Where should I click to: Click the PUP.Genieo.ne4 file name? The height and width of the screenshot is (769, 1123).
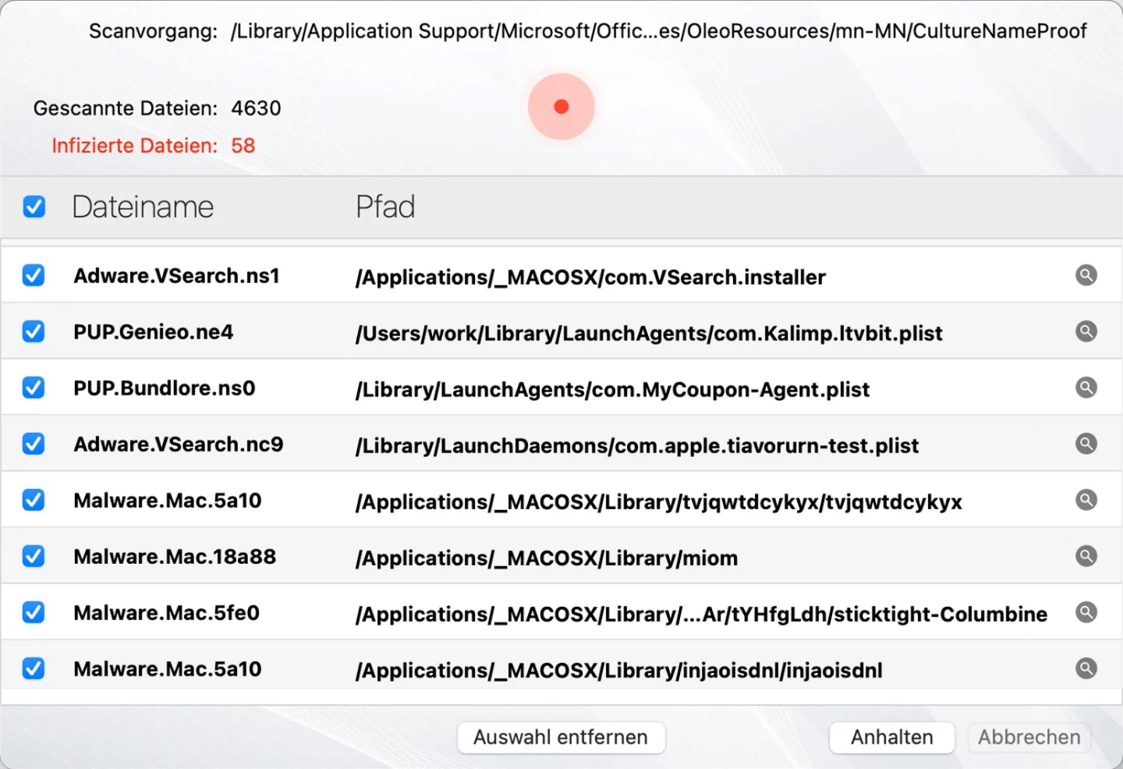click(x=153, y=331)
